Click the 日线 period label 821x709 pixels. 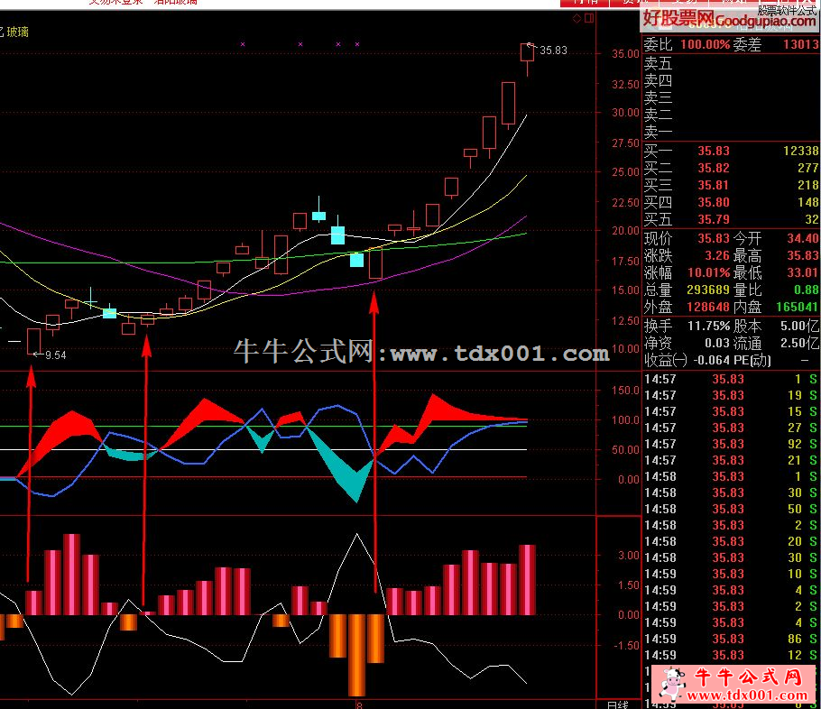click(x=618, y=704)
